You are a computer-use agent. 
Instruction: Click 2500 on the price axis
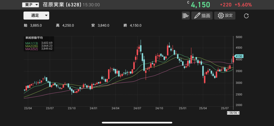pyautogui.click(x=239, y=94)
